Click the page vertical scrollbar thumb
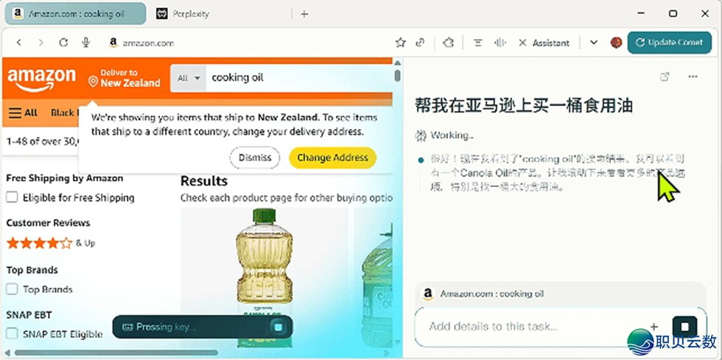This screenshot has width=722, height=360. tap(397, 75)
